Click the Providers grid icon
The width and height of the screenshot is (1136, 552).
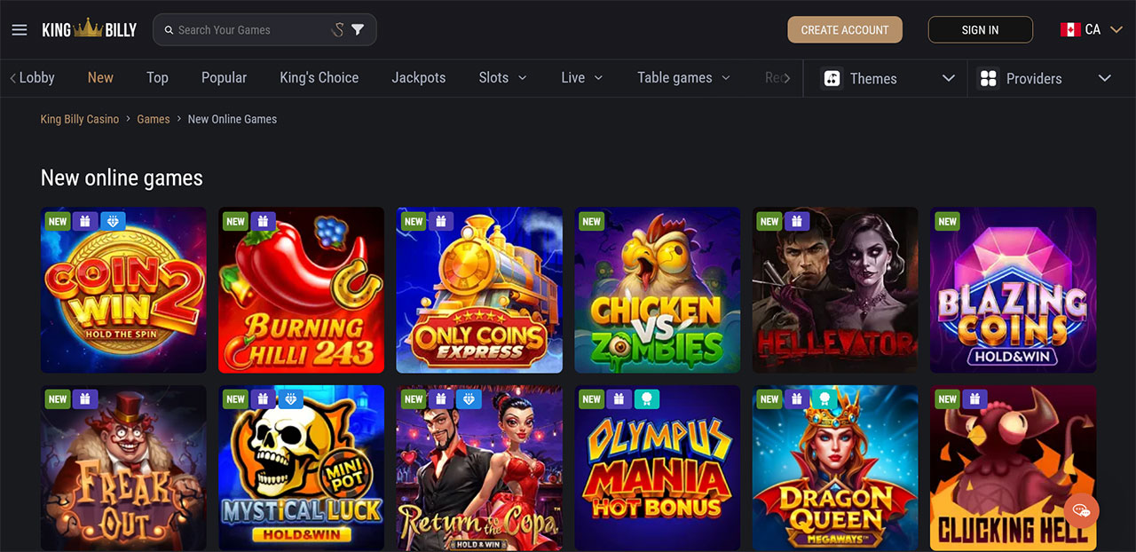988,78
